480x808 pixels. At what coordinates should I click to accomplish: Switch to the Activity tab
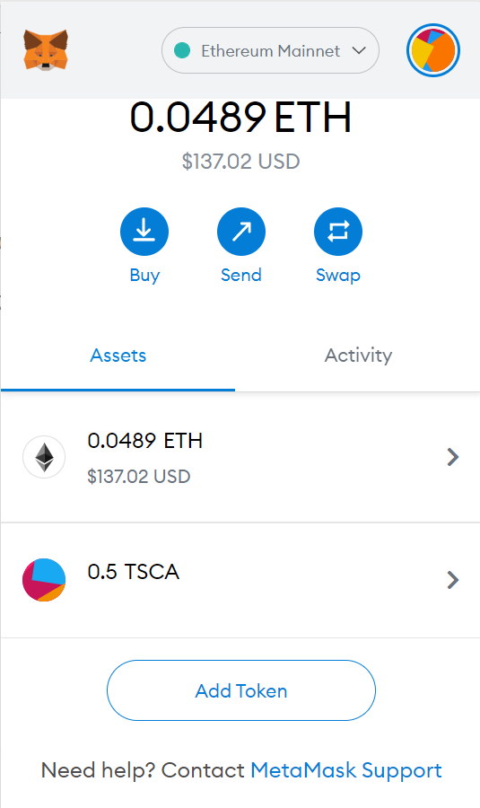(358, 356)
